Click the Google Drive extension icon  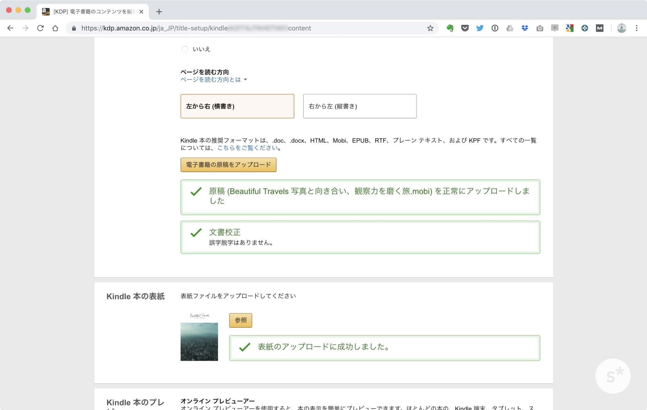(510, 28)
